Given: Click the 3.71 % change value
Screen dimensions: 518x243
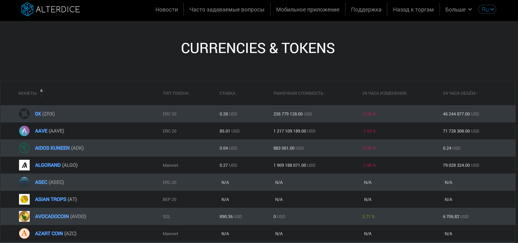Looking at the screenshot, I should pyautogui.click(x=368, y=217).
